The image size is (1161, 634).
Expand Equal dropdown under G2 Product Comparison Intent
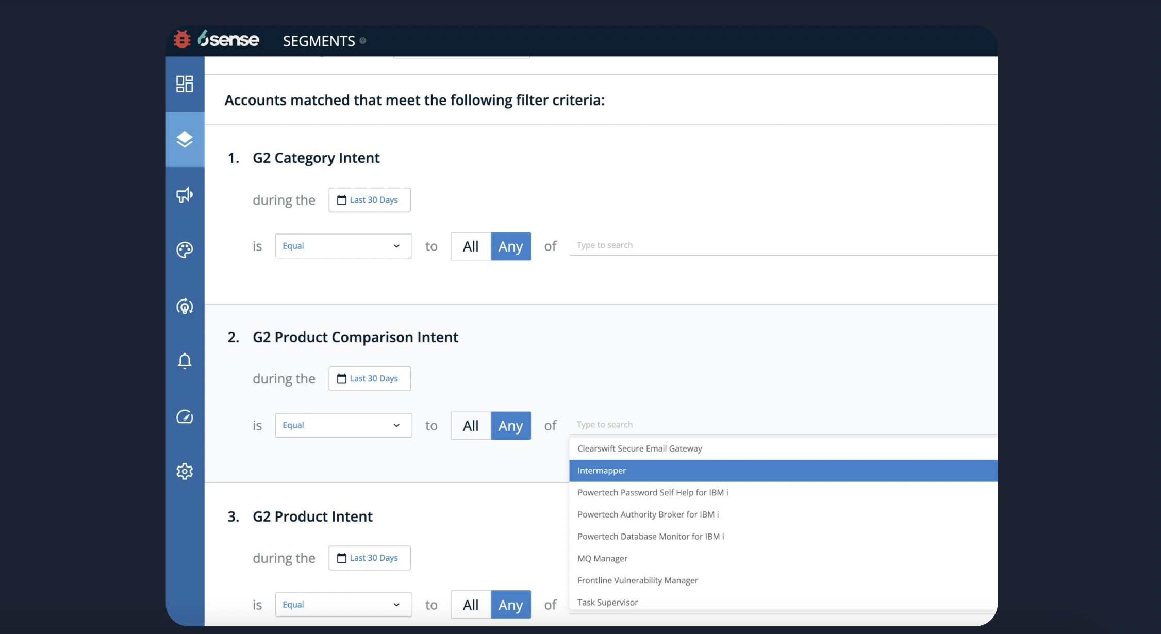click(x=343, y=425)
